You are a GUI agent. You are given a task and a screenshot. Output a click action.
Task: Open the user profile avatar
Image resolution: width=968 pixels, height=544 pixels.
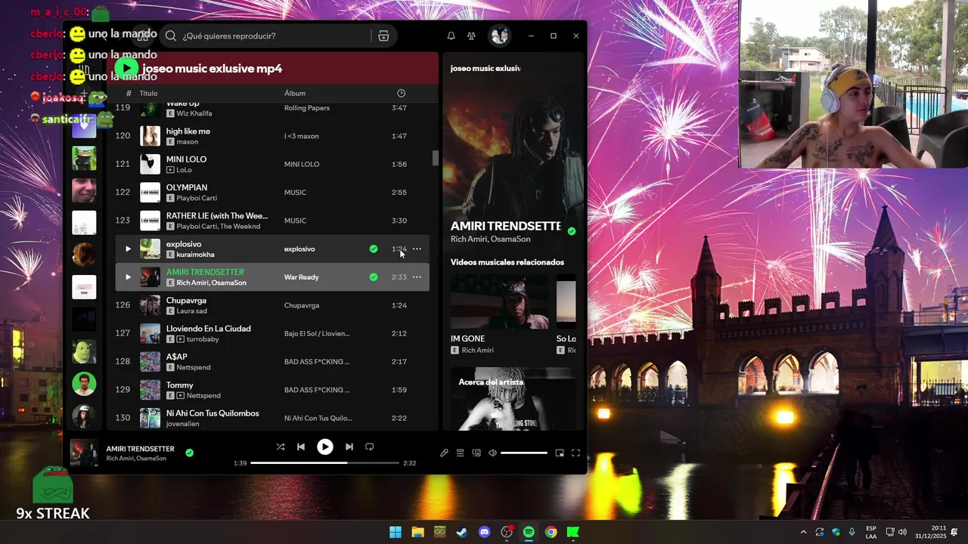tap(499, 36)
